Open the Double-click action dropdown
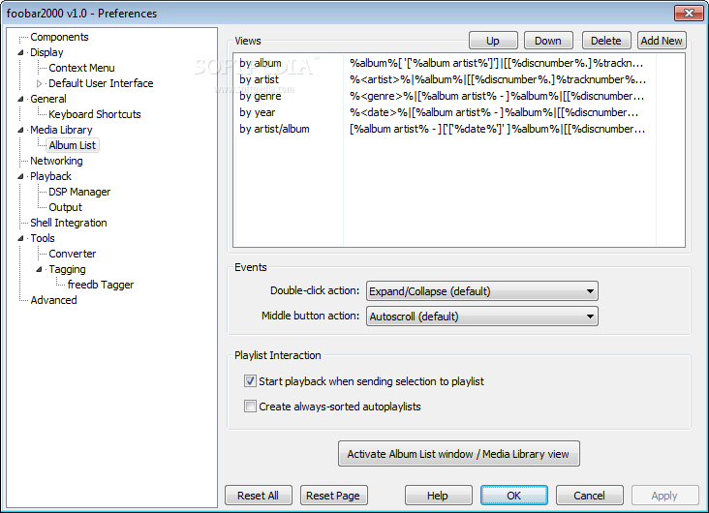Screen dimensions: 709x513 point(482,291)
